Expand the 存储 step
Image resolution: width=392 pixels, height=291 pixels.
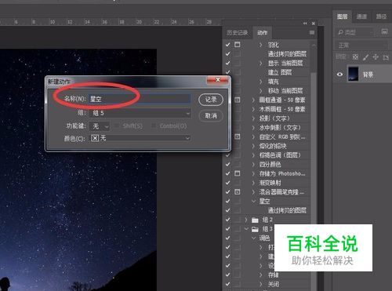[x=260, y=275]
